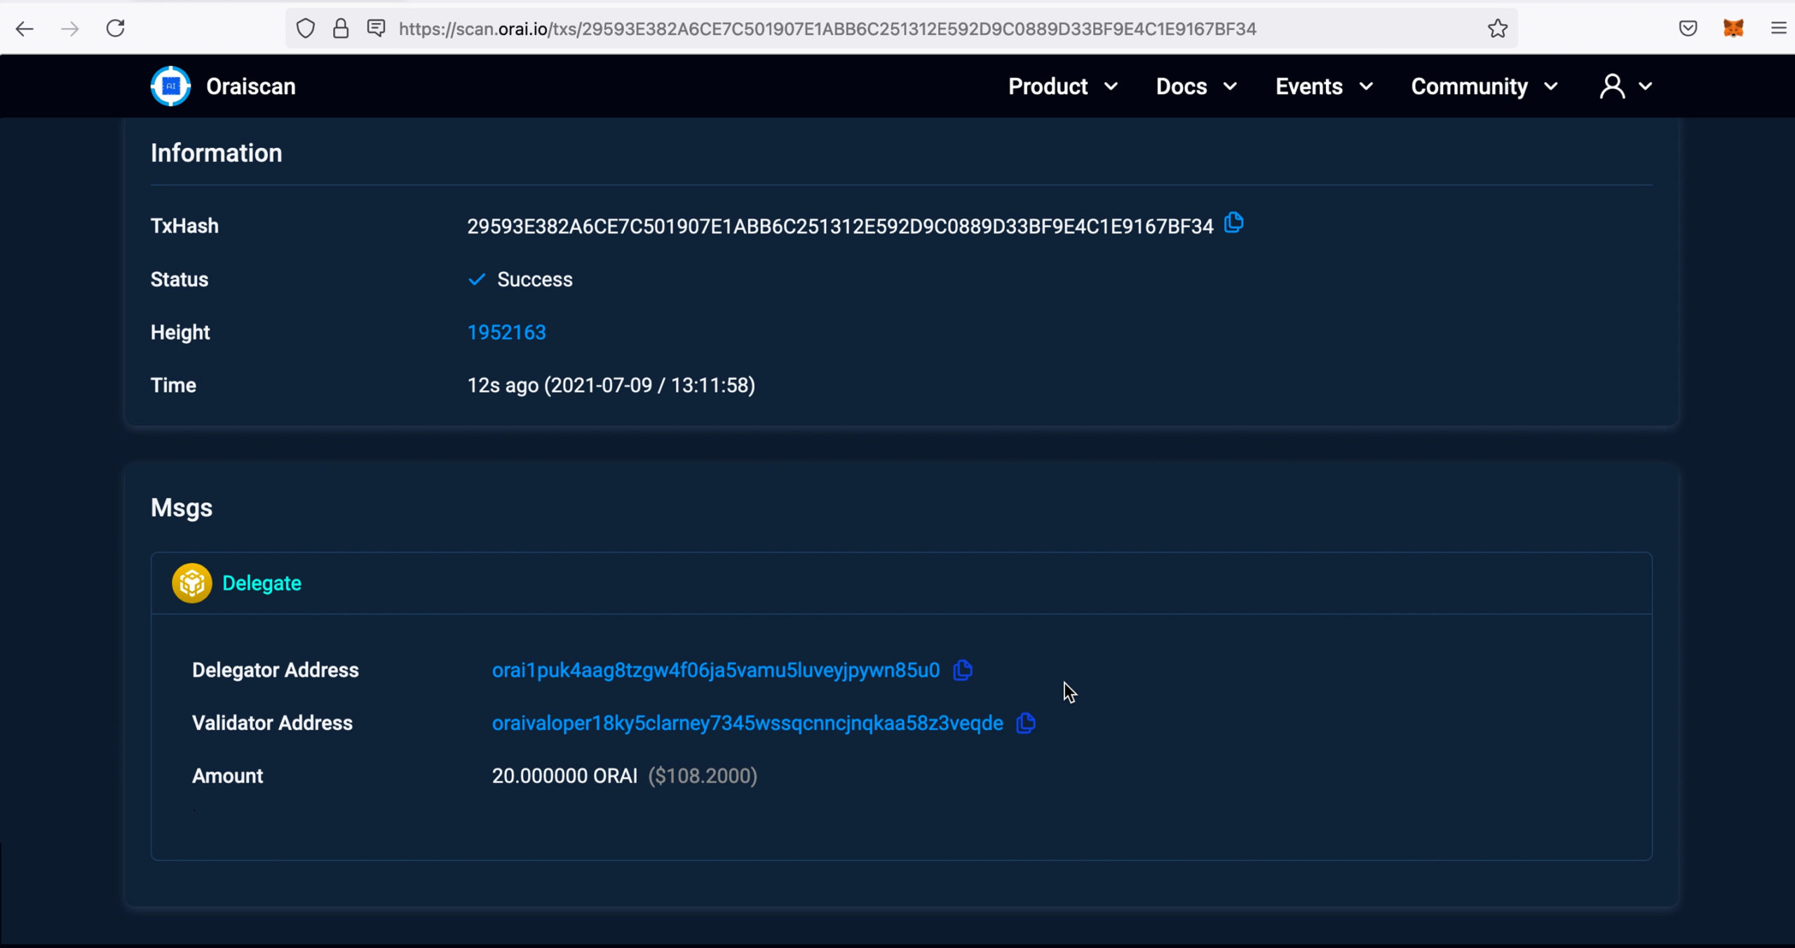Click the Delegate message title

coord(262,583)
